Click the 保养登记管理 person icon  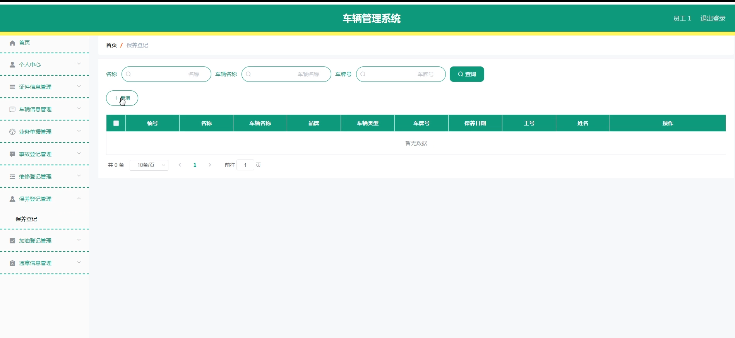point(12,199)
